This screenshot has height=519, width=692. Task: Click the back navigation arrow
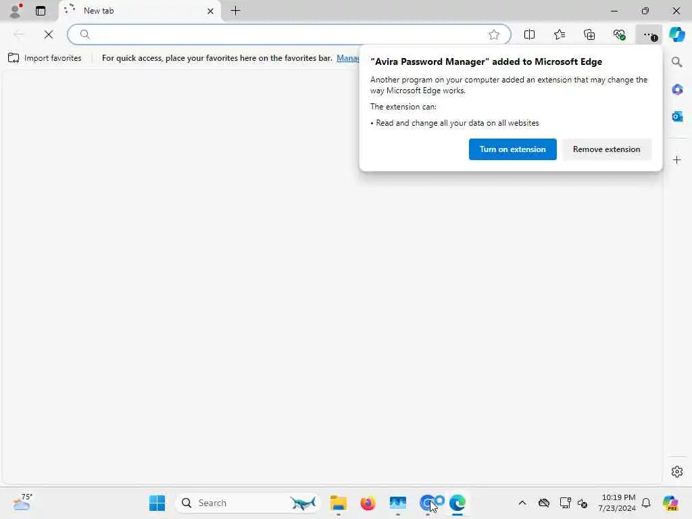[19, 34]
